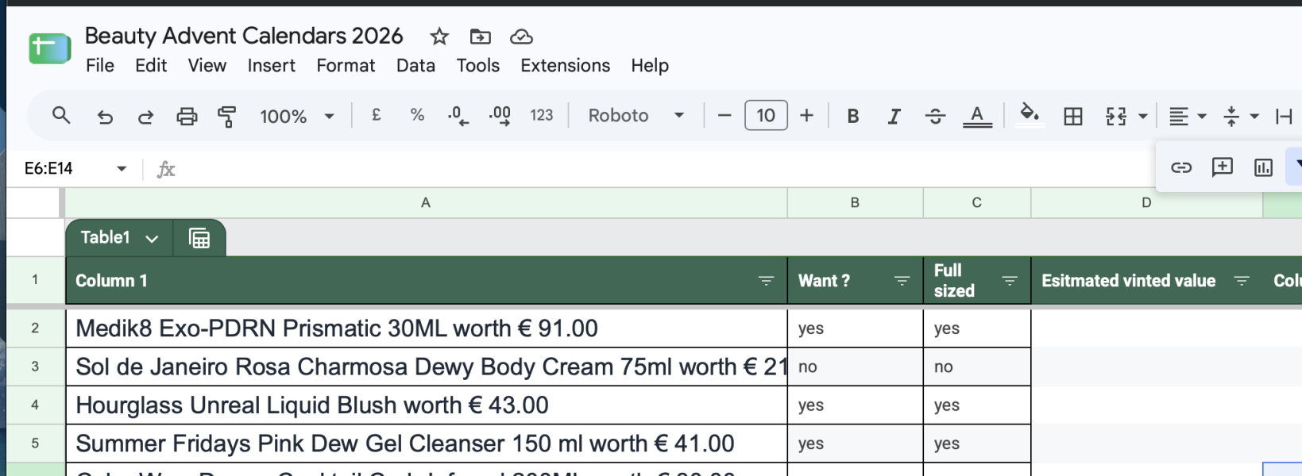Image resolution: width=1302 pixels, height=476 pixels.
Task: Decrease font size minus button
Action: (x=724, y=116)
